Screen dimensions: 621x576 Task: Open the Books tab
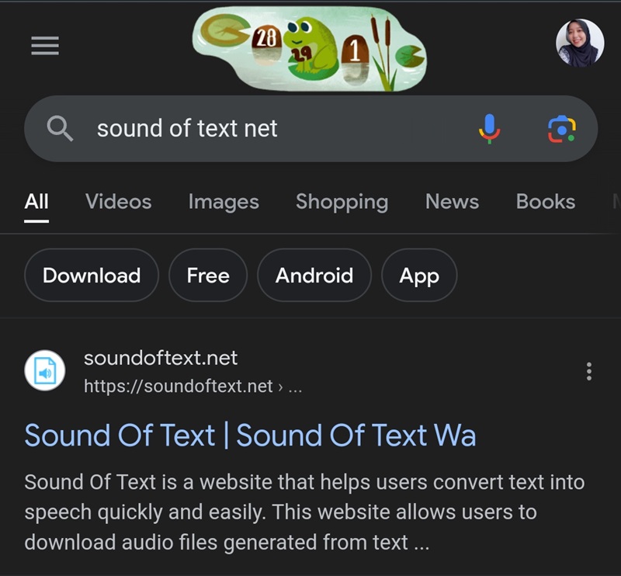pos(546,202)
